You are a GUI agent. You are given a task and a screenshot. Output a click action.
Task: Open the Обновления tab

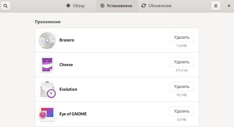tap(156, 6)
